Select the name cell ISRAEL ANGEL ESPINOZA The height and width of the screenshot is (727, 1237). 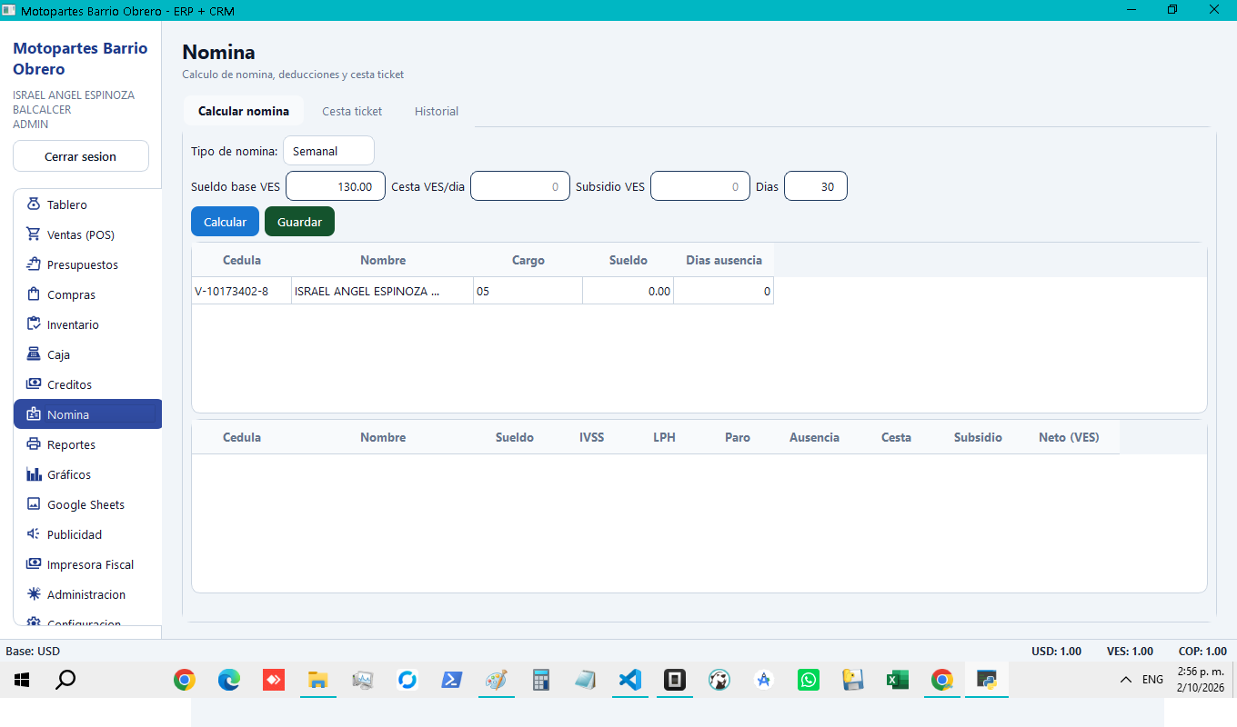tap(383, 291)
